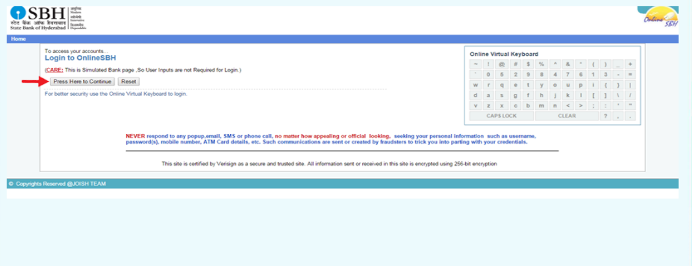Click the SBH State Bank logo
692x266 pixels.
pos(48,18)
